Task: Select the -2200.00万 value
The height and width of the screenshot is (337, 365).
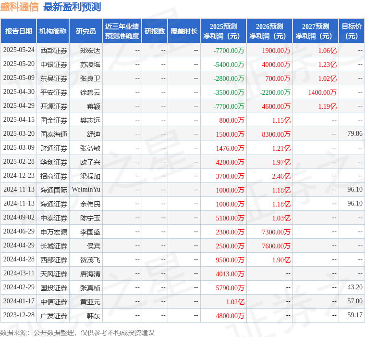Action: point(275,92)
